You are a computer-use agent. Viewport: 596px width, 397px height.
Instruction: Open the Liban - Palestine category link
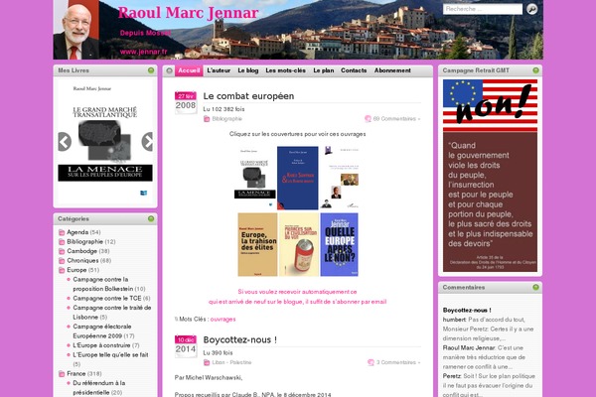coord(231,362)
